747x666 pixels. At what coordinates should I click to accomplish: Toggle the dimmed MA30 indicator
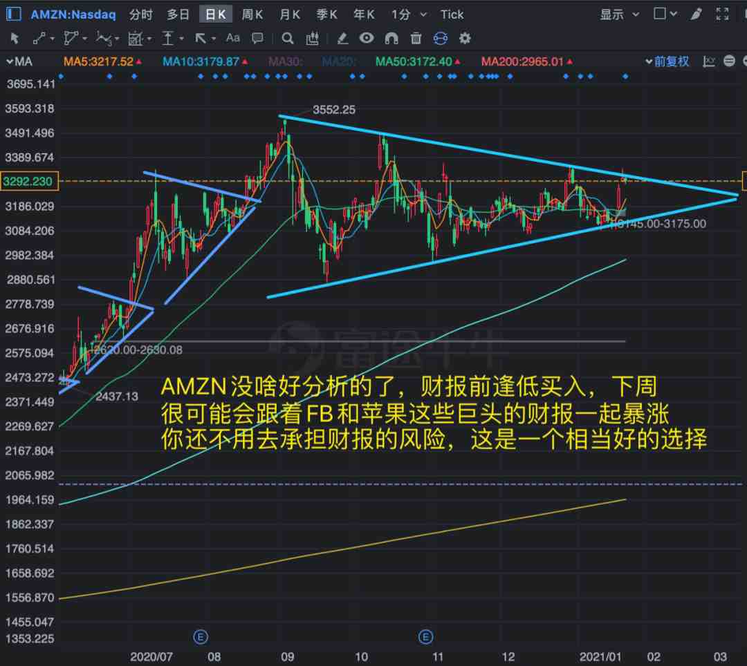point(286,61)
